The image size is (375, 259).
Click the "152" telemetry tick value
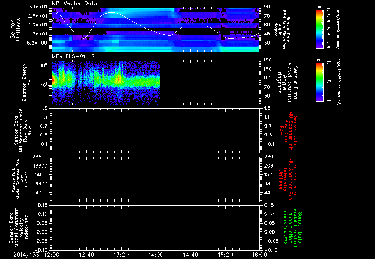tap(268, 174)
